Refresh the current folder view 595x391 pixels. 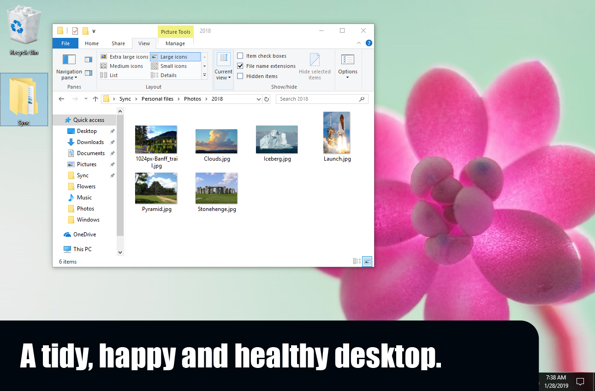[267, 98]
